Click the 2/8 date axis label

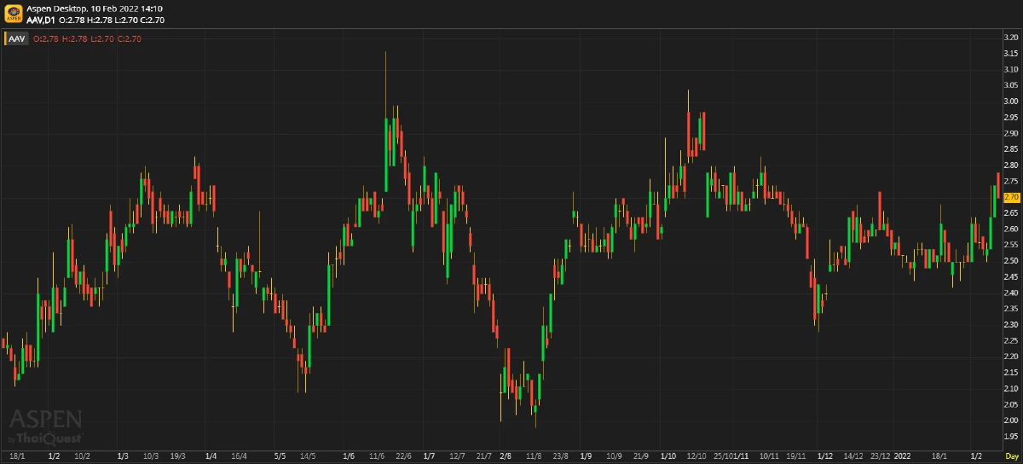coord(506,456)
